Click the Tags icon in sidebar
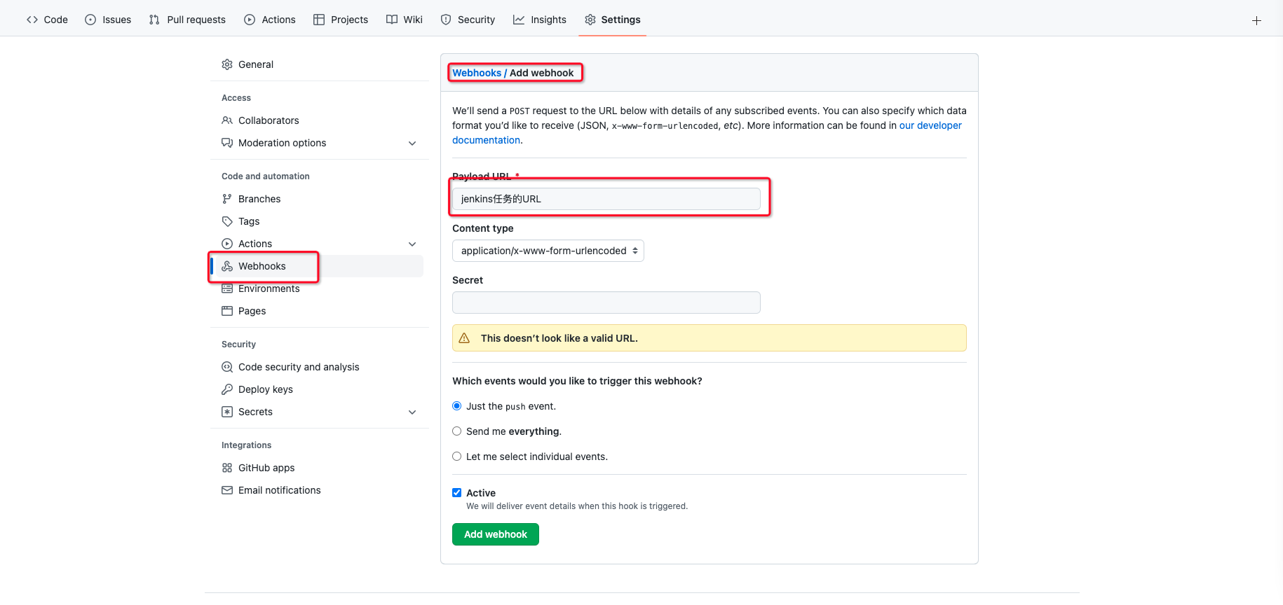Viewport: 1283px width, 605px height. pos(227,221)
